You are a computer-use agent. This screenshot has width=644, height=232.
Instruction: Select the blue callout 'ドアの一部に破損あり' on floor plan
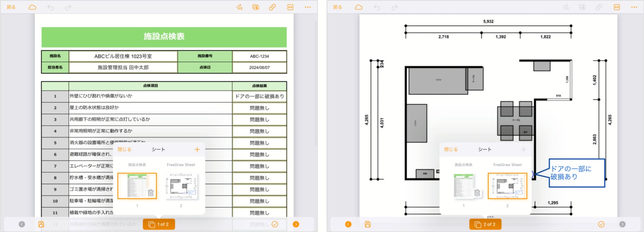(x=577, y=173)
